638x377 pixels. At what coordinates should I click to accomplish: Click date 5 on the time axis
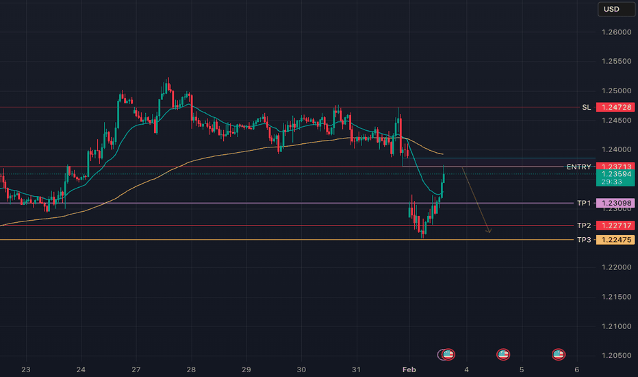pos(522,369)
